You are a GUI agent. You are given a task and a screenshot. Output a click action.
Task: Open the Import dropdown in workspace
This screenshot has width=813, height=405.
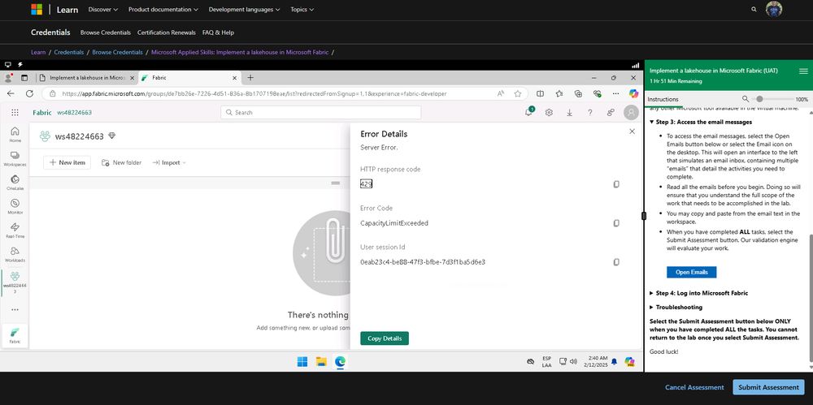tap(169, 162)
